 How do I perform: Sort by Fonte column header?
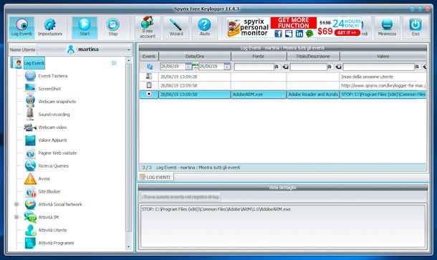[259, 57]
